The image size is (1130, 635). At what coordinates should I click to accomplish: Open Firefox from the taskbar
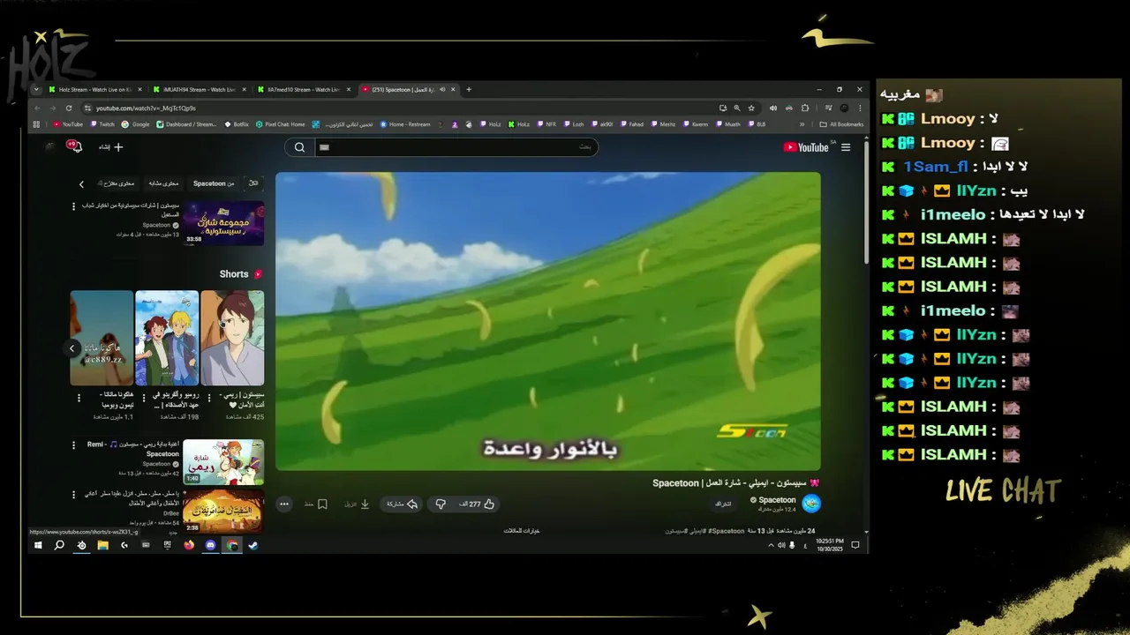point(189,545)
